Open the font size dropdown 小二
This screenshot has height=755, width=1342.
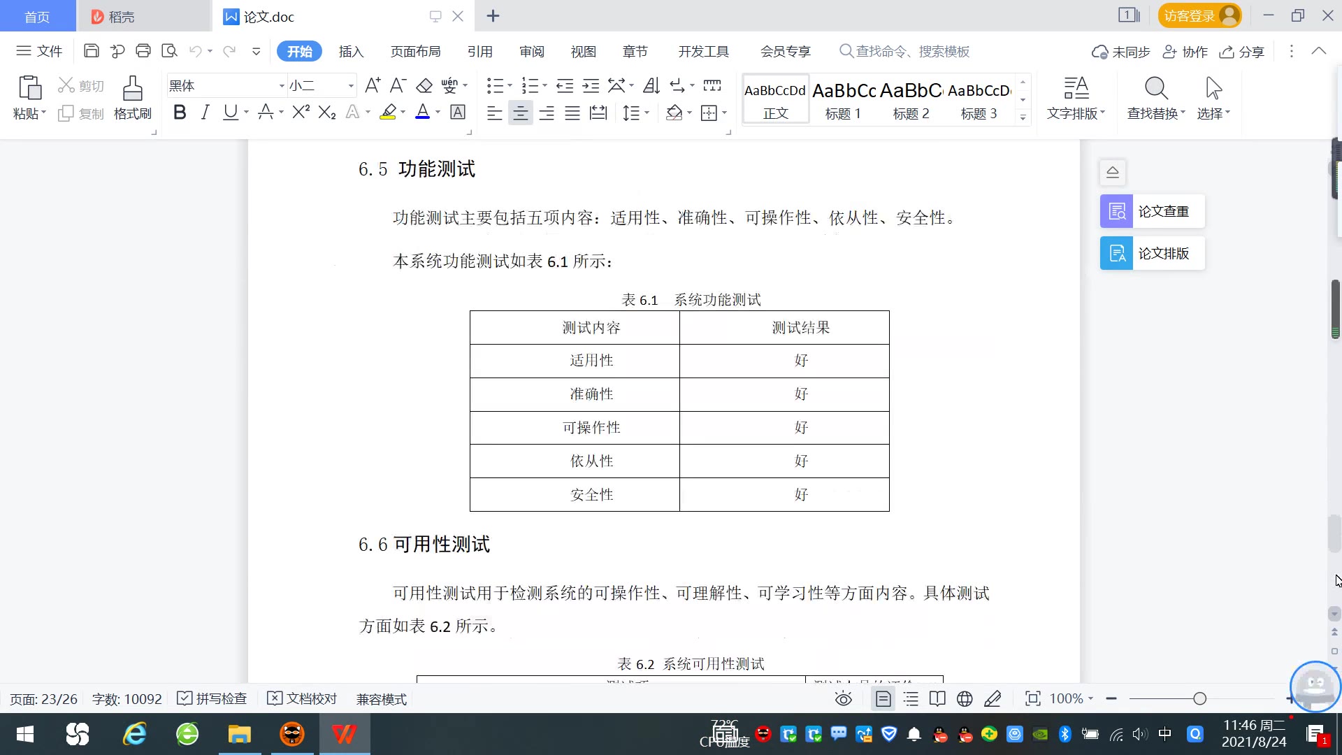[351, 86]
